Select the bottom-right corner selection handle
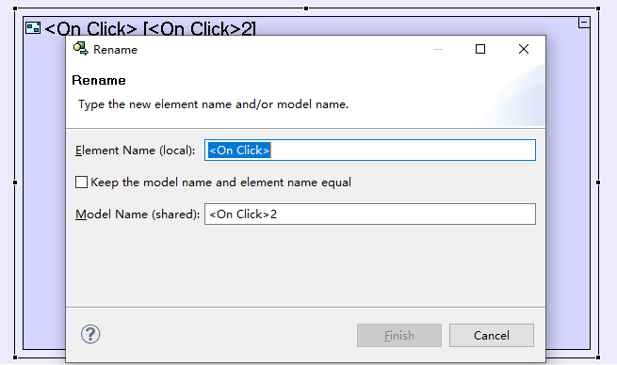 pos(598,357)
